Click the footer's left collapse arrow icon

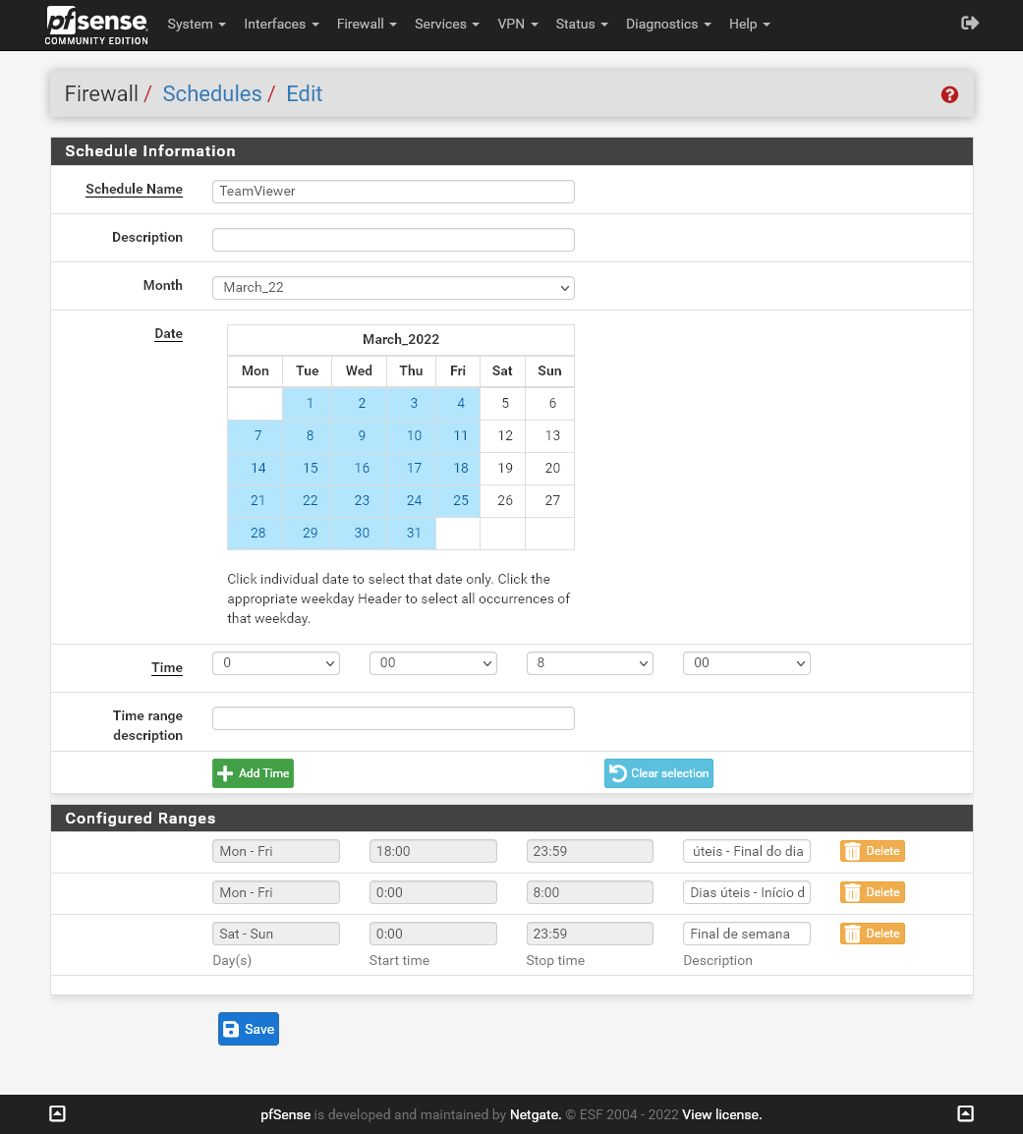pos(57,1113)
